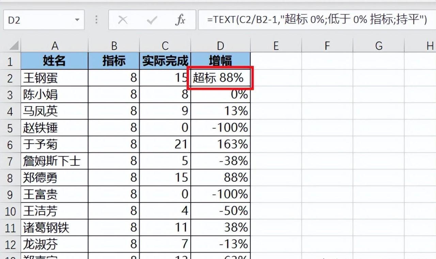436x259 pixels.
Task: Select 实际完成 cell showing 5
Action: tap(165, 161)
